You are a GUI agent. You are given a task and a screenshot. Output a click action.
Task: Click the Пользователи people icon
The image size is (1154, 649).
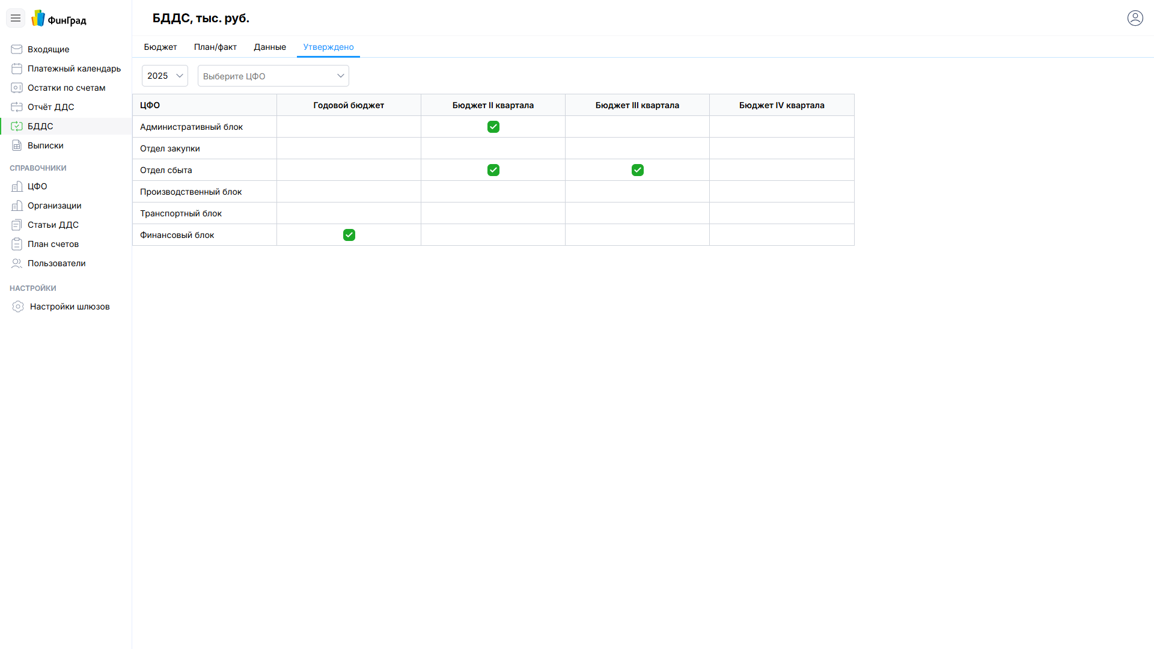(17, 263)
